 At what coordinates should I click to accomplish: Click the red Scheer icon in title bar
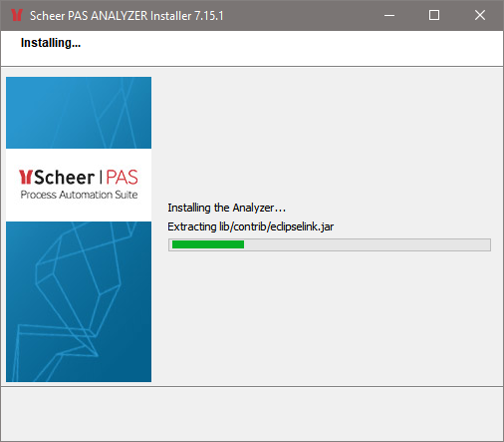click(x=16, y=15)
